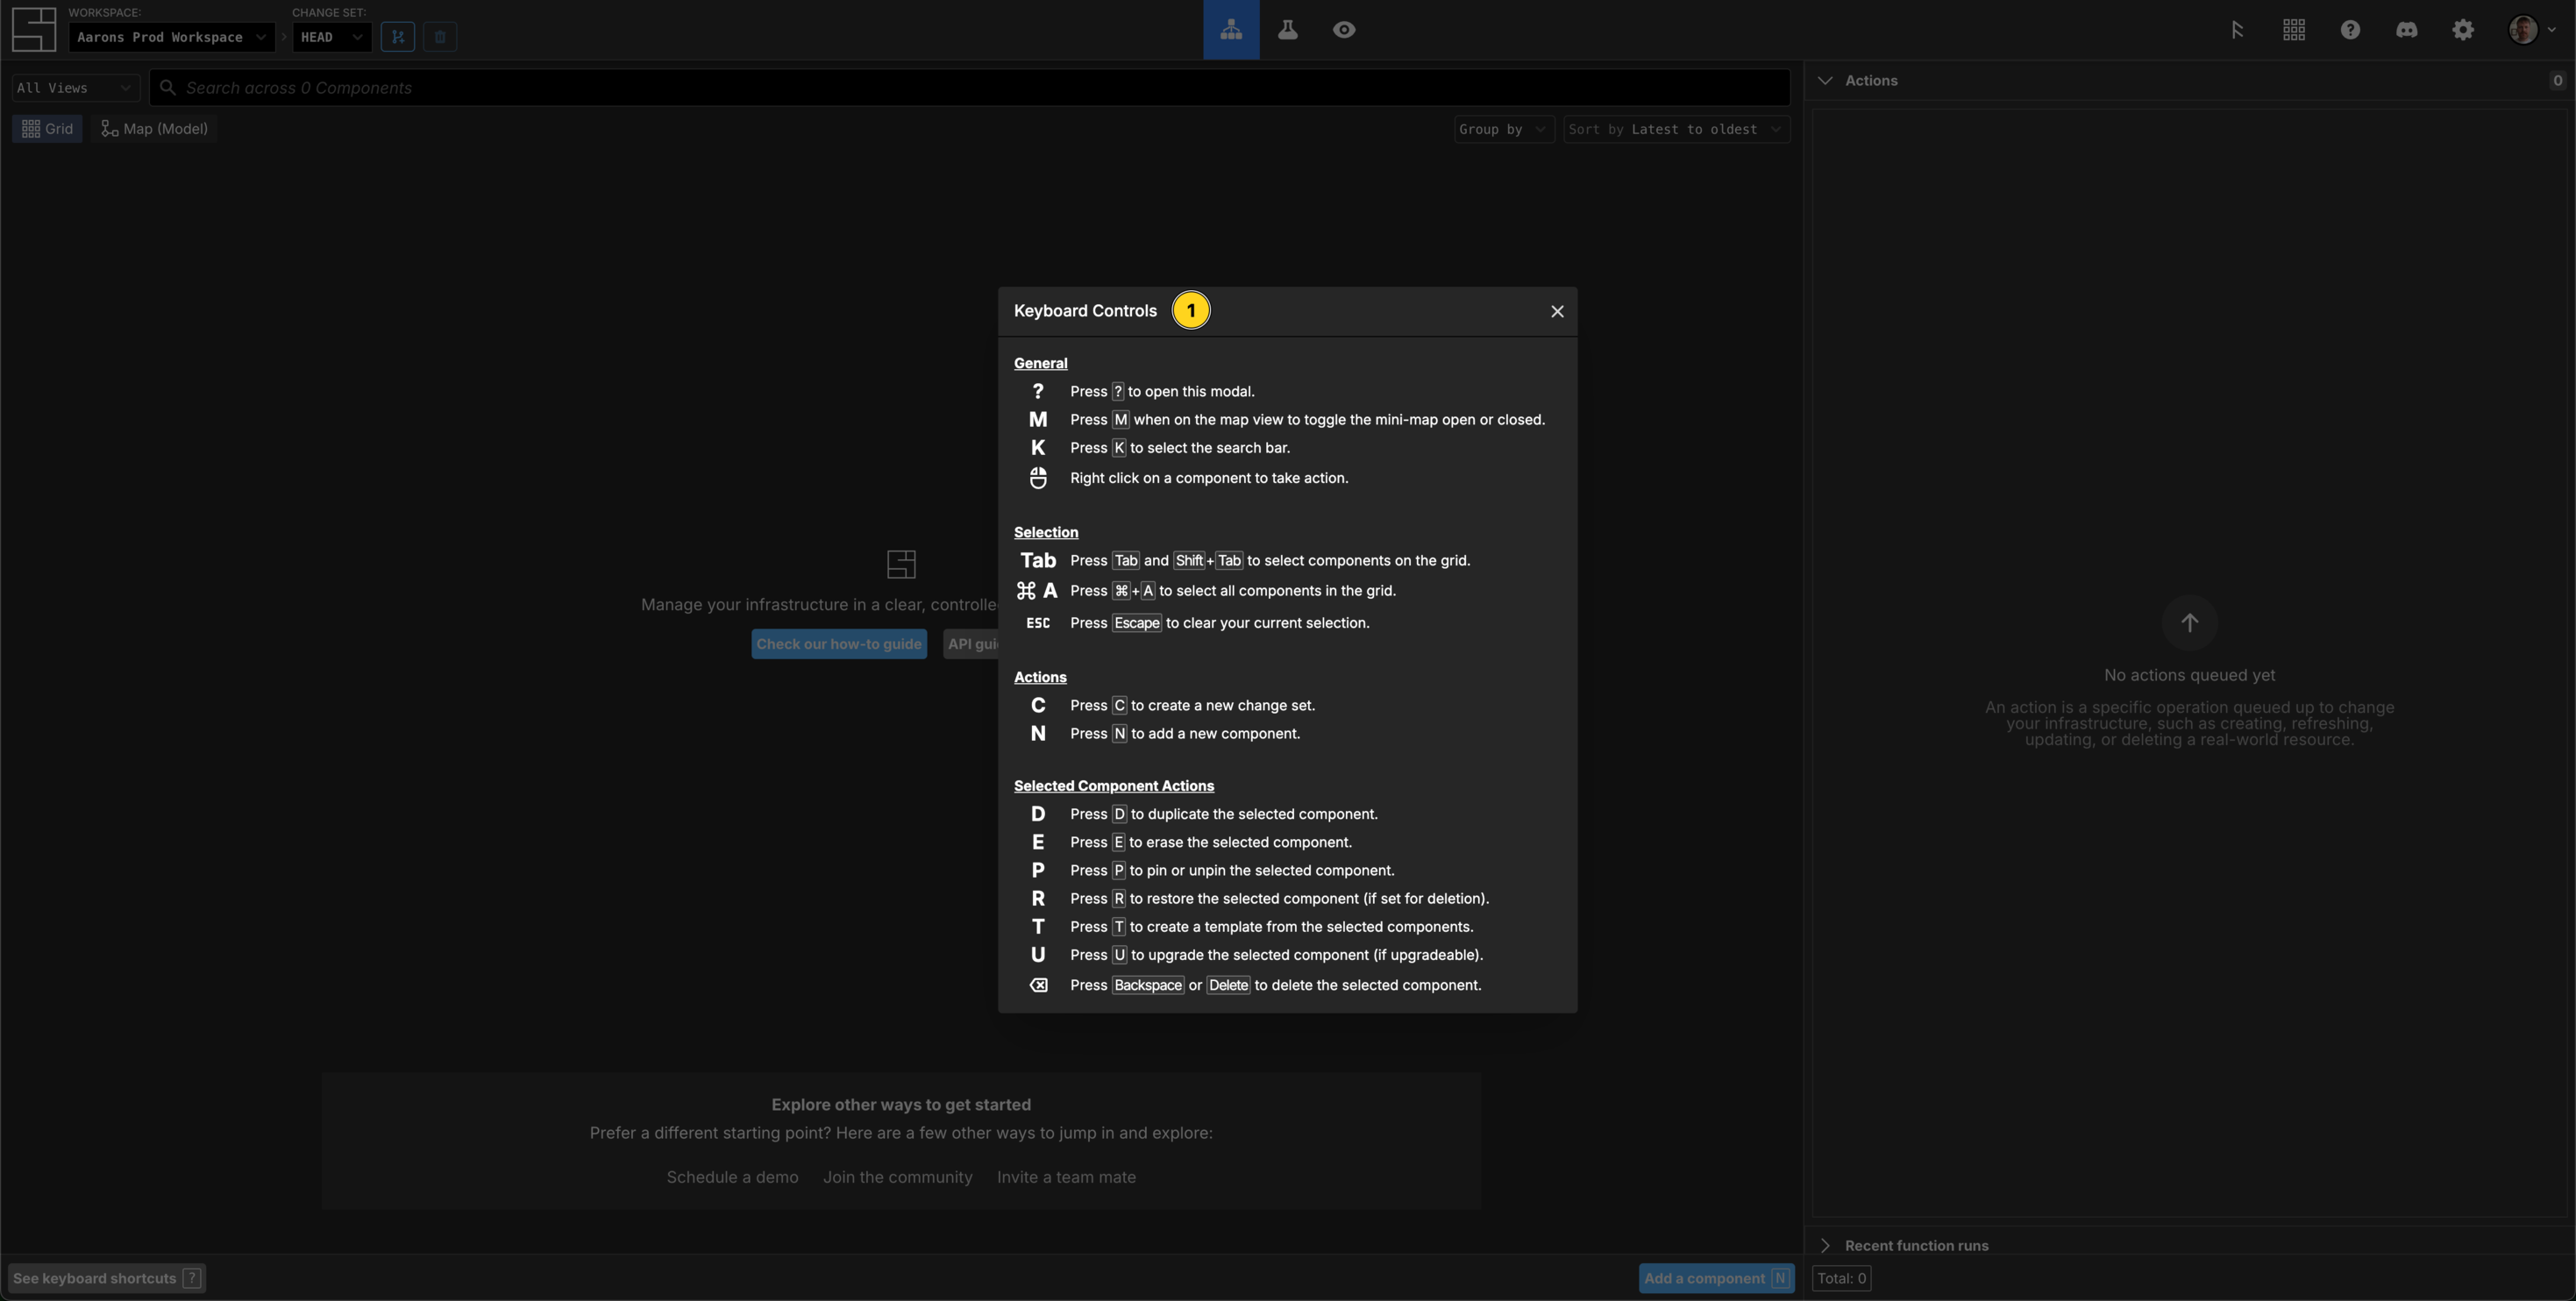
Task: Click 'Press C to create a new change set.'
Action: 1192,706
